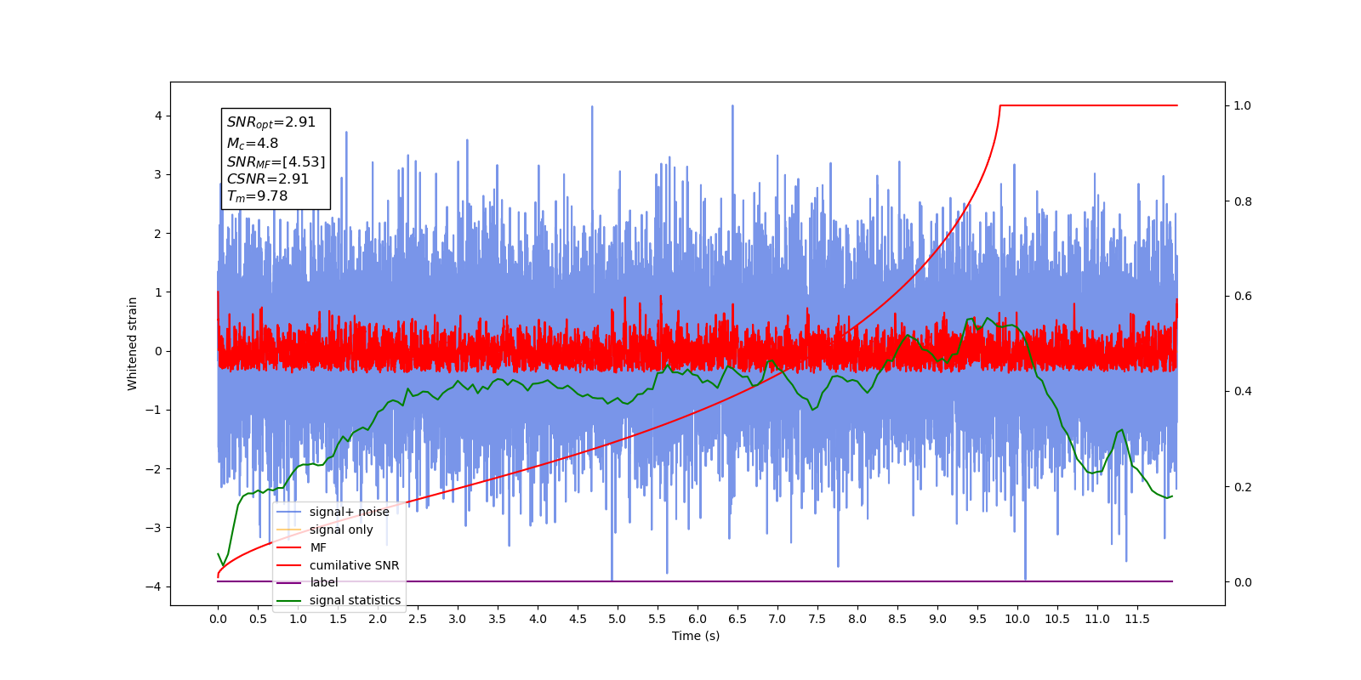
Task: Click the 9.0 tick on time axis
Action: [x=937, y=619]
